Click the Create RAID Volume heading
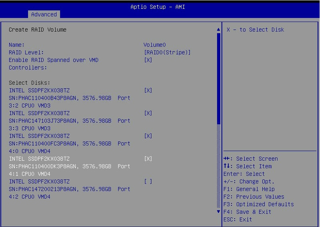The width and height of the screenshot is (320, 227). pyautogui.click(x=38, y=30)
